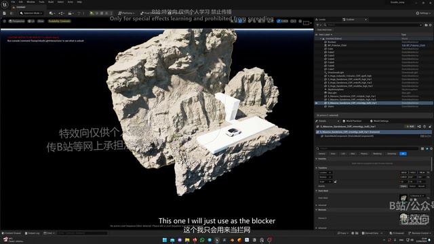Click the green Play button
The image size is (434, 244).
92,14
